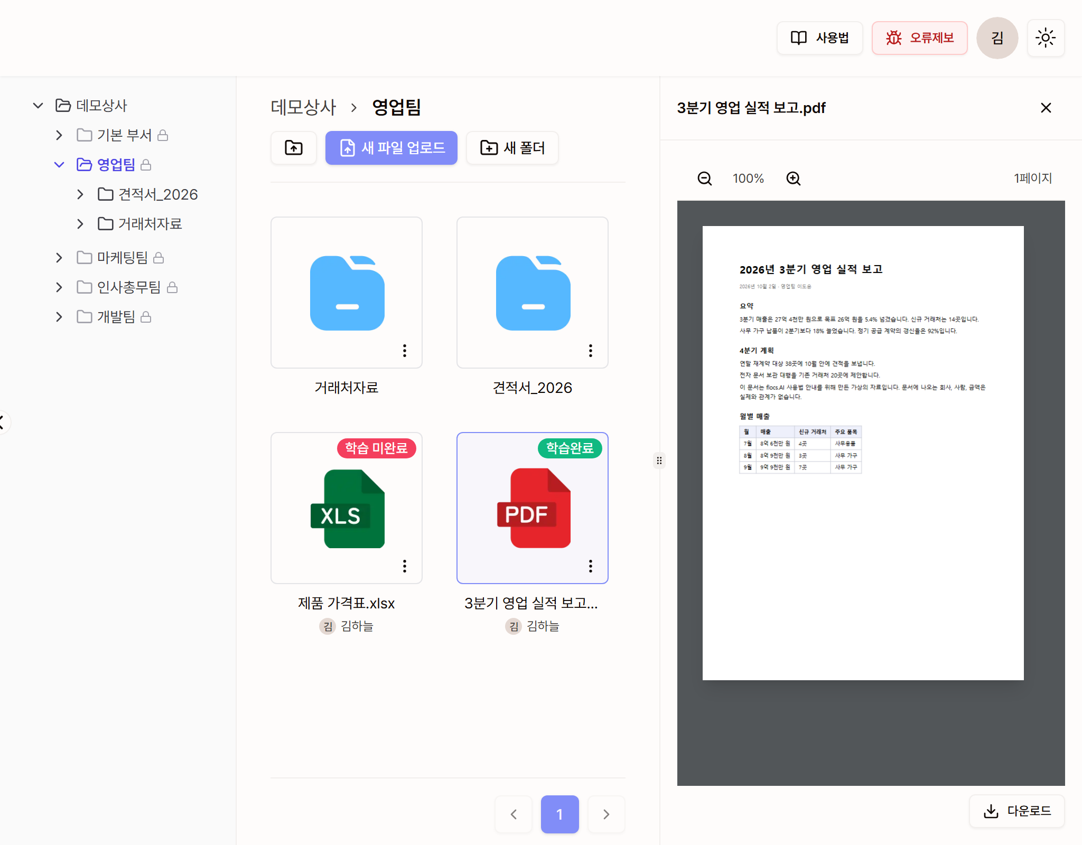
Task: Go to next page arrow in pagination
Action: coord(607,814)
